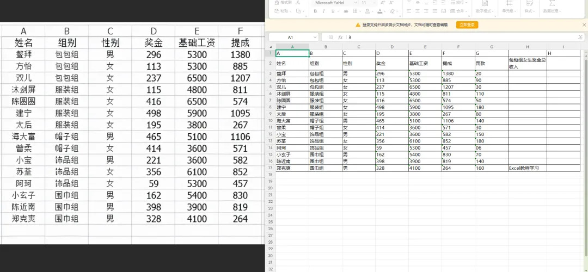
Task: Select row header 10 in WPS sheet
Action: 271,121
